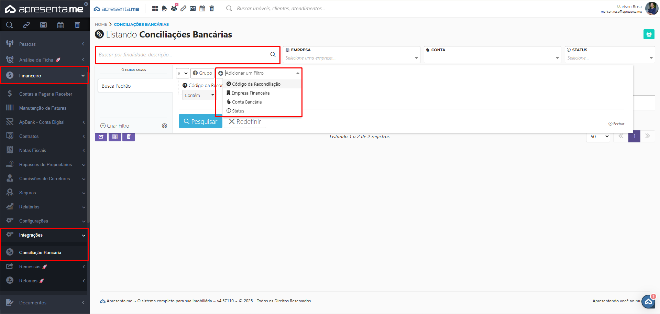Open the Status dropdown selector
660x314 pixels.
[x=609, y=58]
